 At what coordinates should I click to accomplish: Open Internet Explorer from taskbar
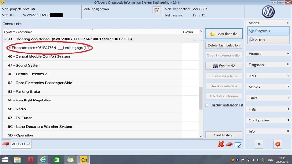43,160
